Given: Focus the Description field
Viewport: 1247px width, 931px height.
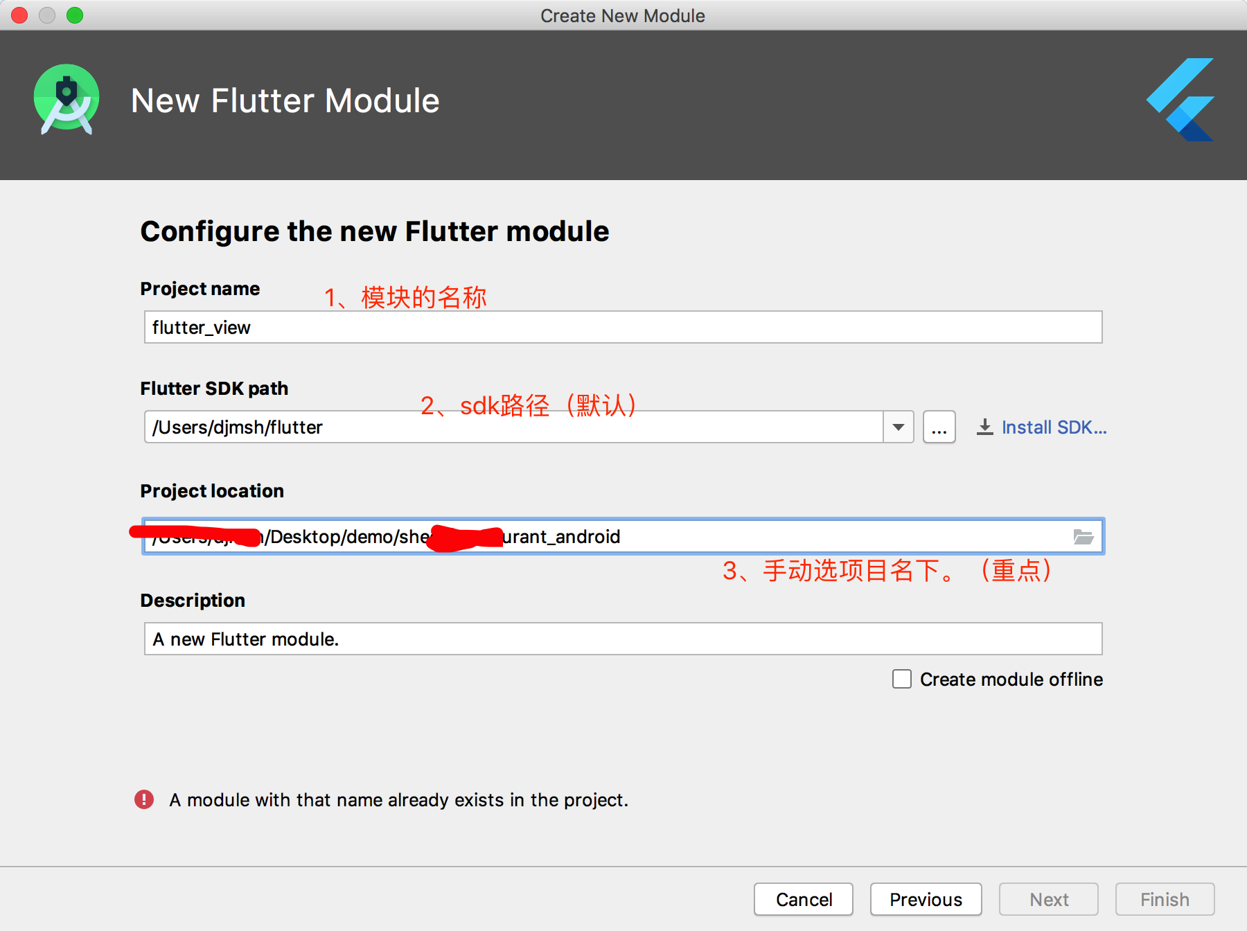Looking at the screenshot, I should point(623,639).
